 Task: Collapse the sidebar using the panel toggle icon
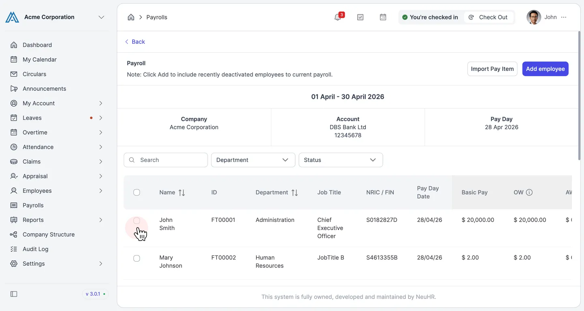[x=14, y=294]
